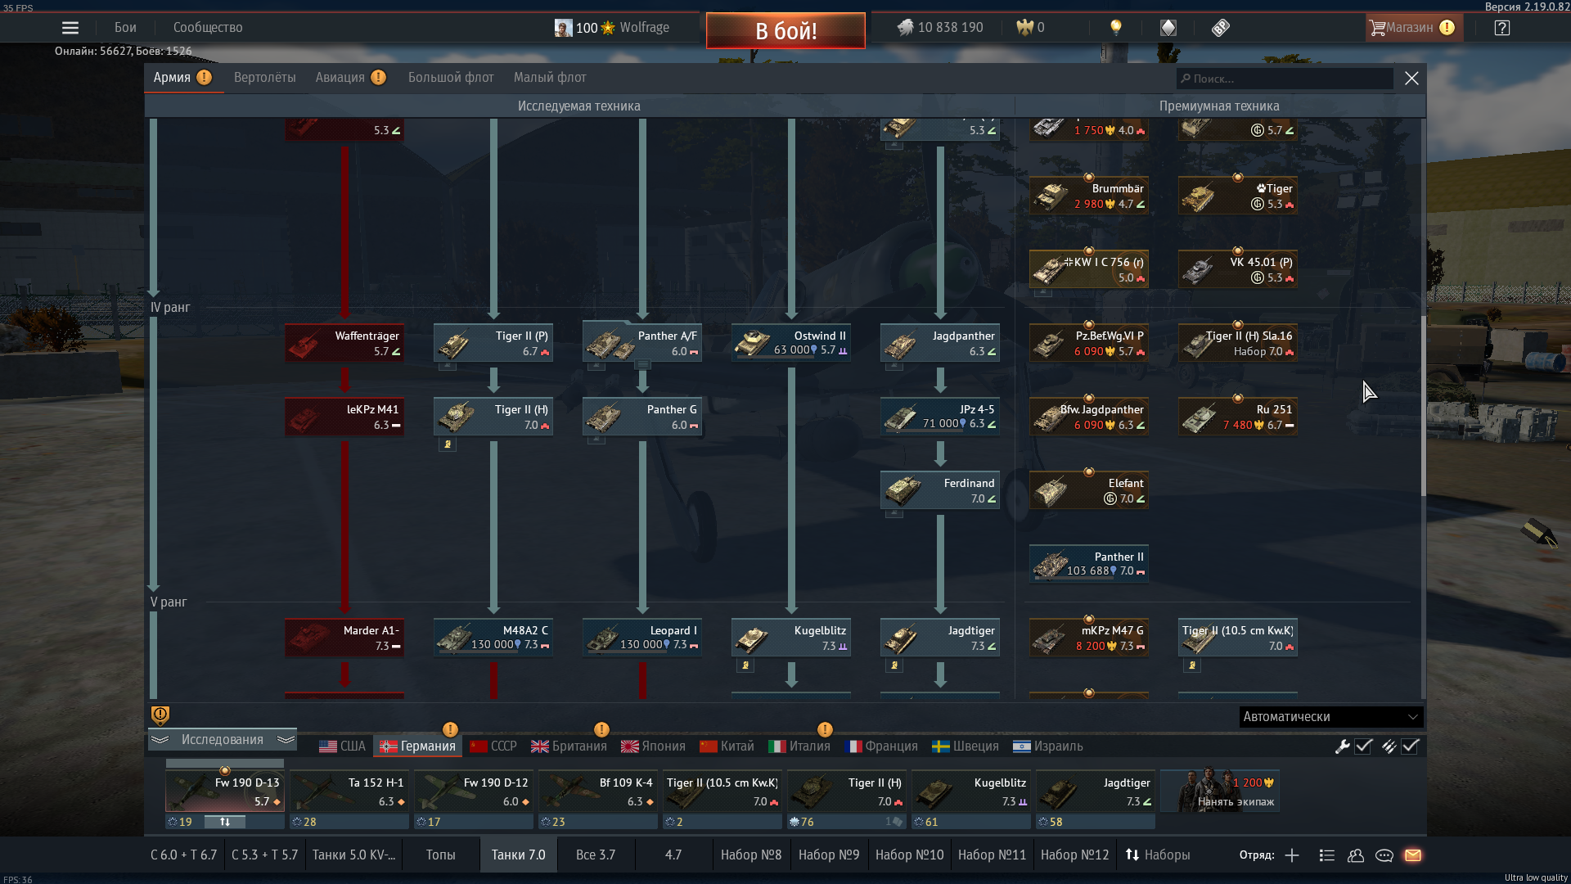
Task: Click the talisman icon under Kugelblitz in tree
Action: [745, 665]
